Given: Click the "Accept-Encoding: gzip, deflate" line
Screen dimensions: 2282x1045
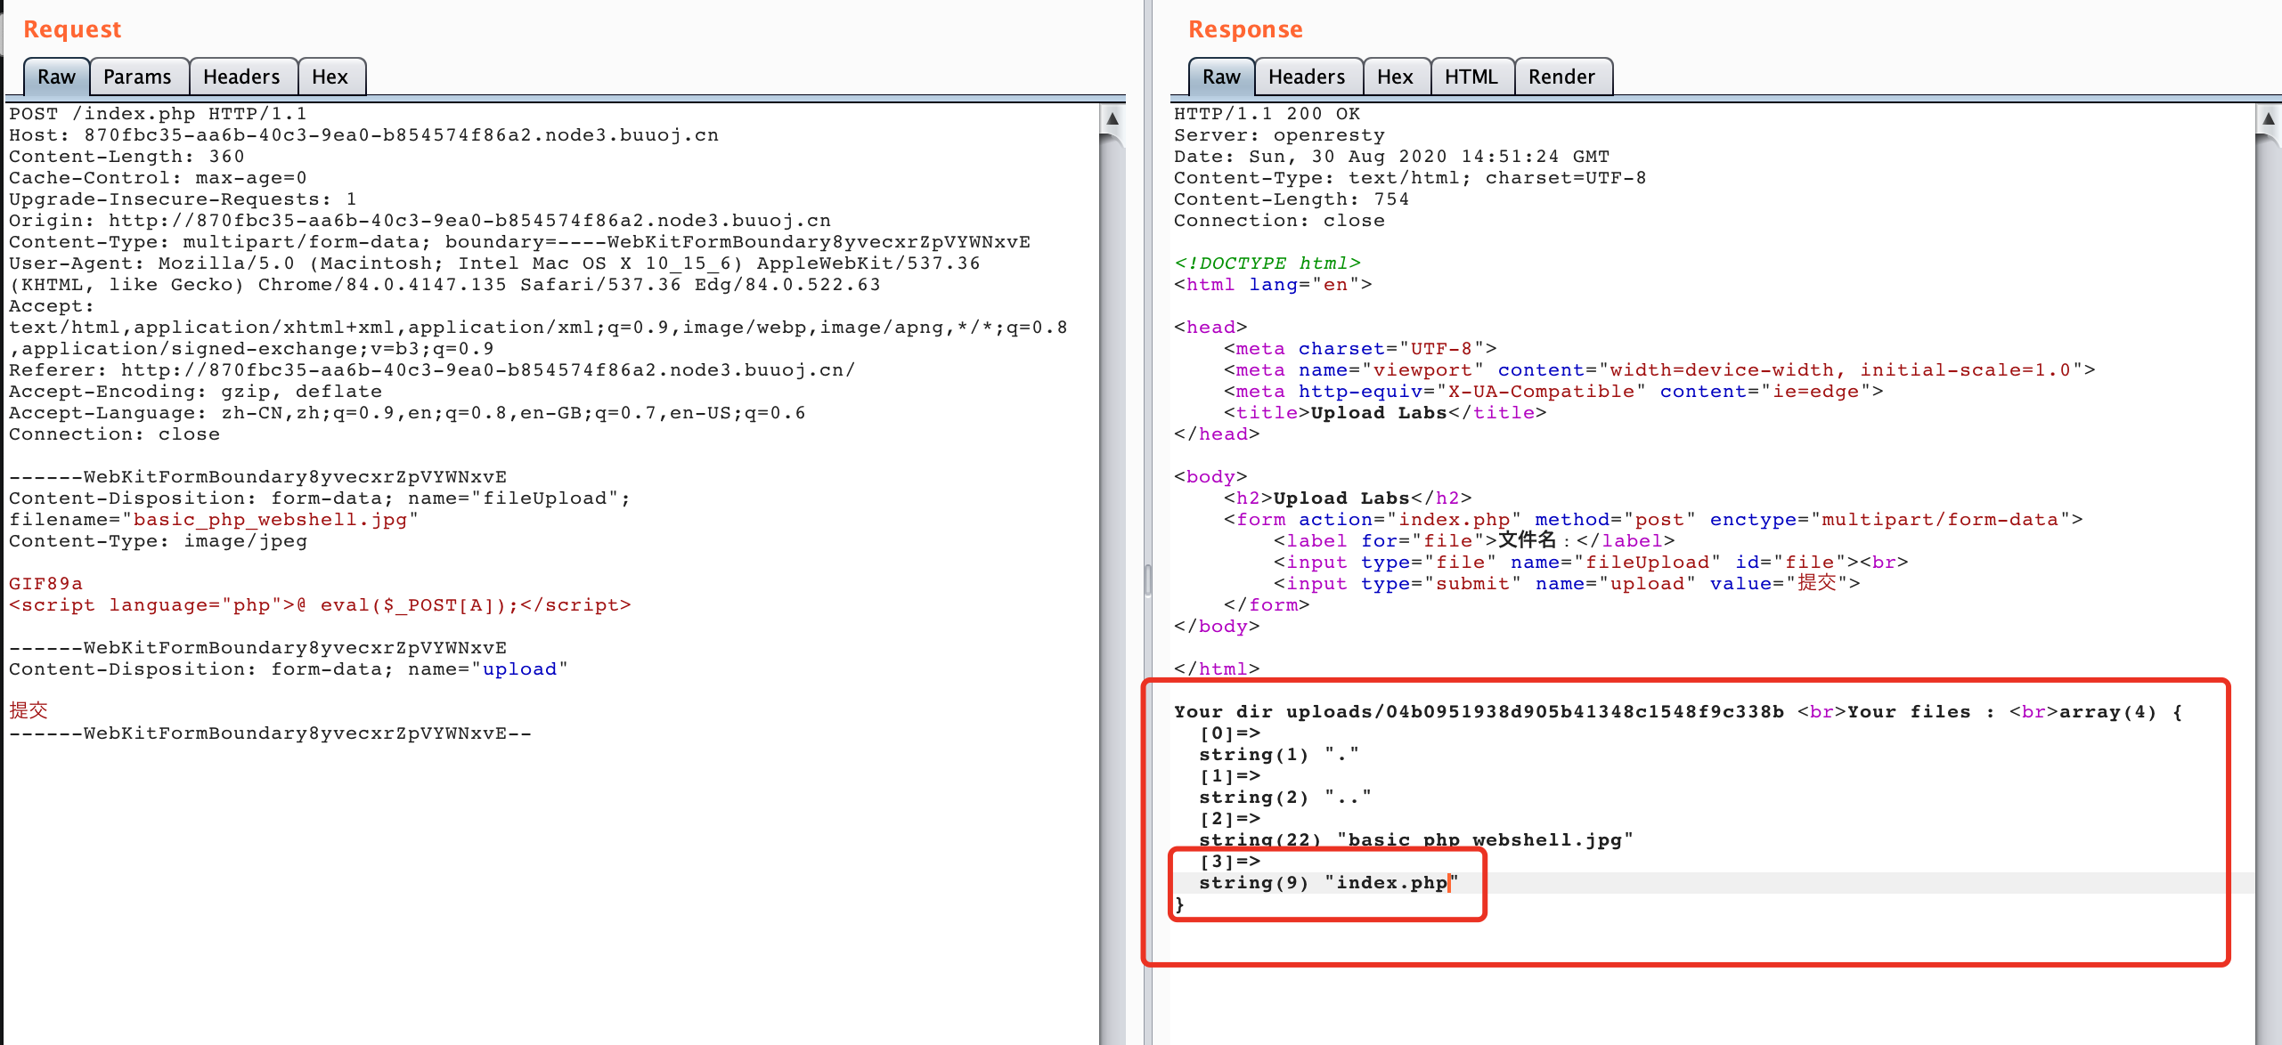Looking at the screenshot, I should click(195, 392).
